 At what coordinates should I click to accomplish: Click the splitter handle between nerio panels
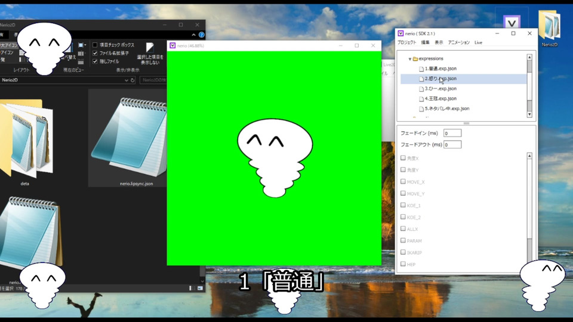(466, 123)
